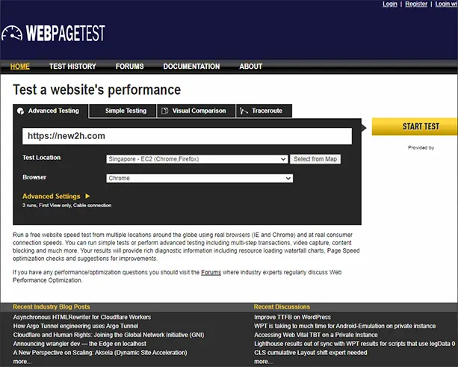Open How Argo Tunnel engineering uses Argo Tunnel
The image size is (458, 367).
75,326
